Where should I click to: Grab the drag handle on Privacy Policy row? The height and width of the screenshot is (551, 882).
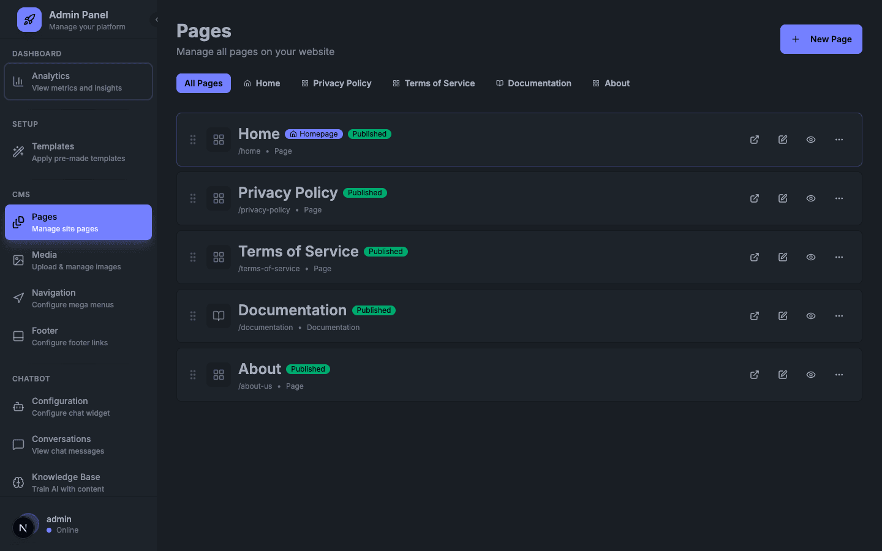[x=193, y=198]
